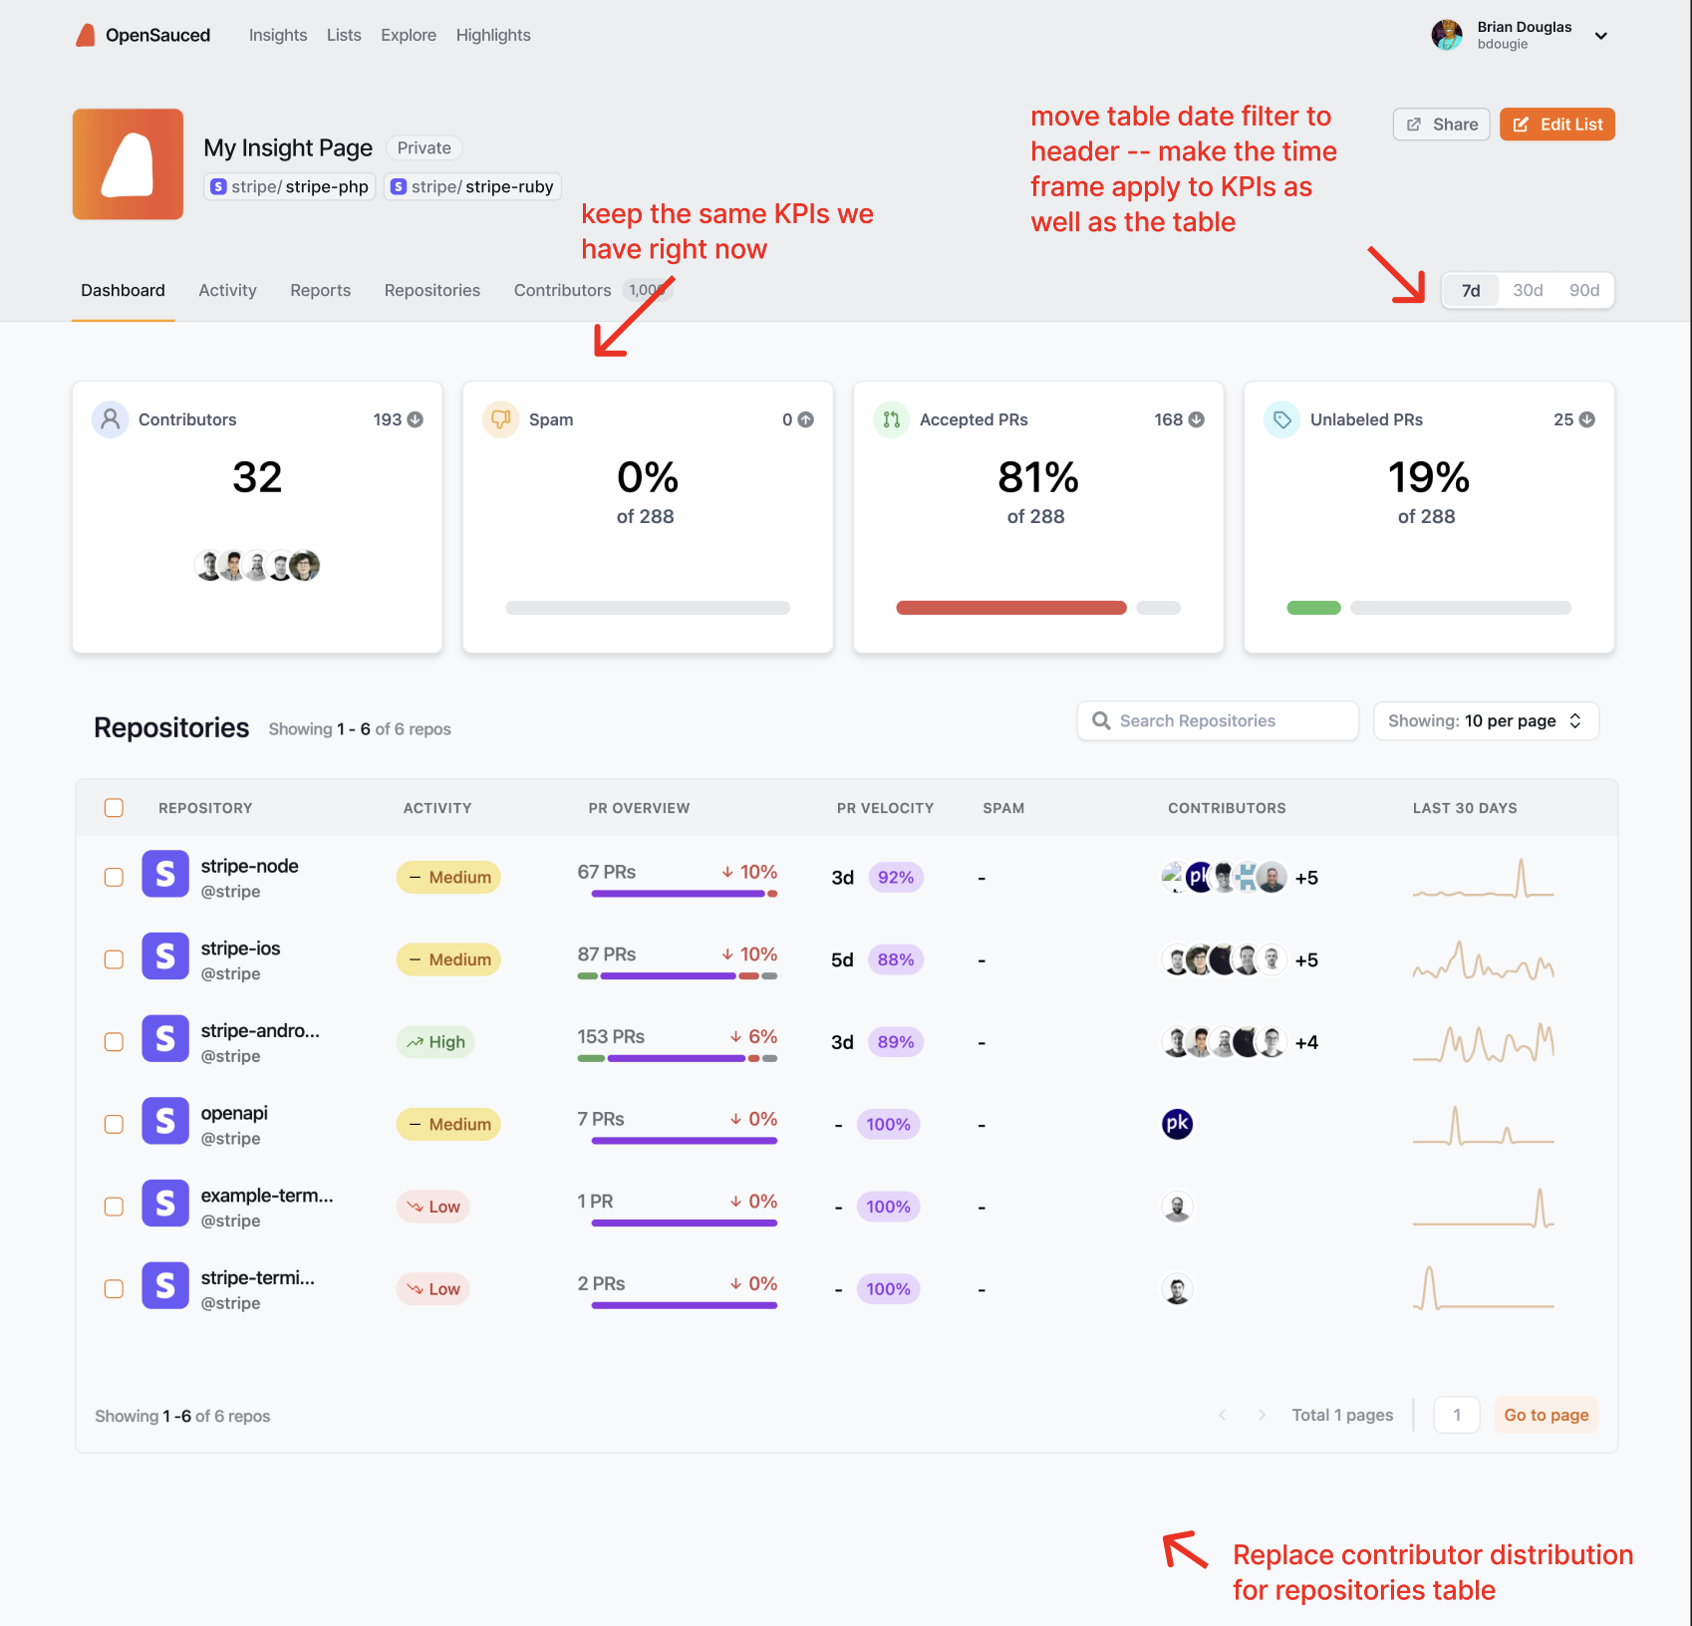Open the Insights menu item
The image size is (1692, 1626).
tap(277, 35)
